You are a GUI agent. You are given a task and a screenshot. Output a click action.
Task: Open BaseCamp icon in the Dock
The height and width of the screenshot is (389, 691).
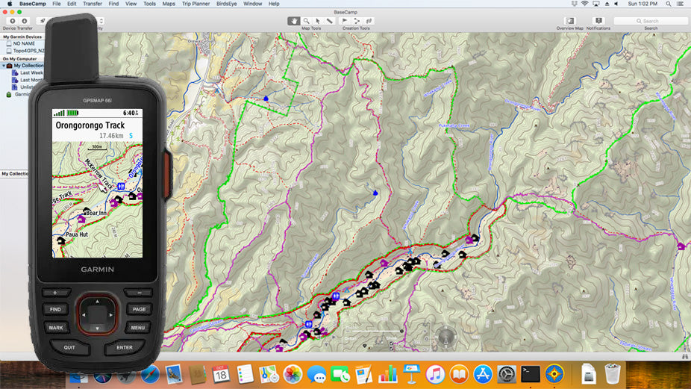coord(554,374)
